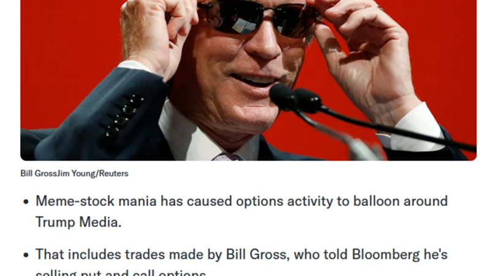Image resolution: width=490 pixels, height=276 pixels.
Task: Click the words "balloon around" in the first bullet
Action: click(x=401, y=201)
